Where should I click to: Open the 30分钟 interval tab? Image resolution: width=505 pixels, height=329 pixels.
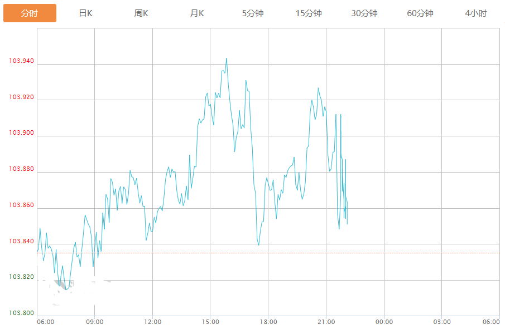point(364,13)
